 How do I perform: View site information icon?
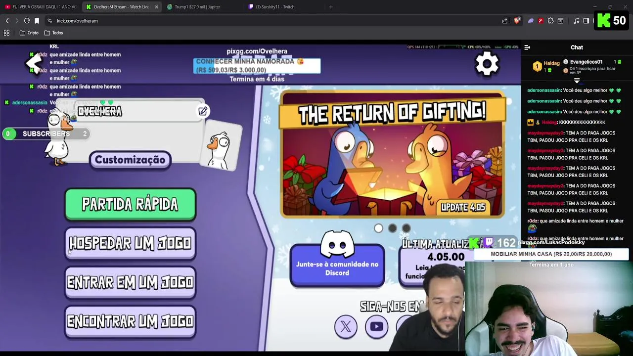pos(49,21)
